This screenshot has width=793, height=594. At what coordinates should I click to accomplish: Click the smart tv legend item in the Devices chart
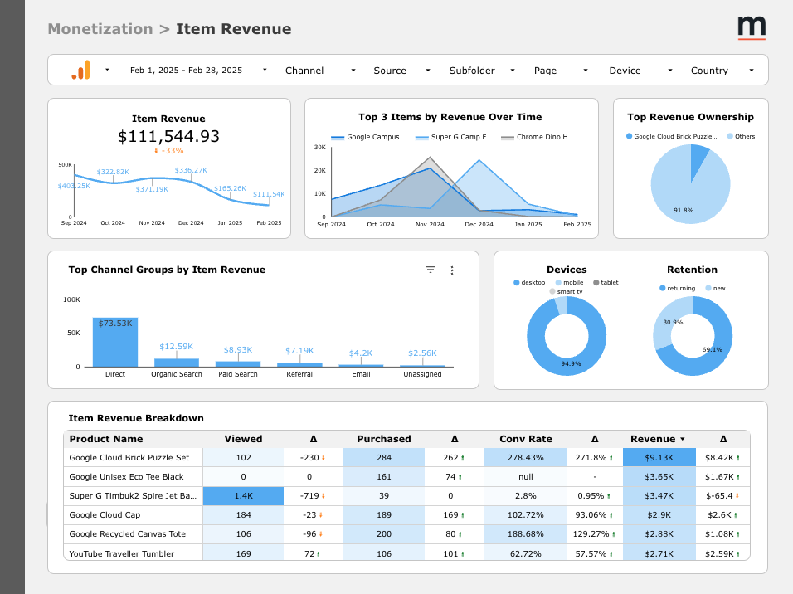click(x=566, y=291)
